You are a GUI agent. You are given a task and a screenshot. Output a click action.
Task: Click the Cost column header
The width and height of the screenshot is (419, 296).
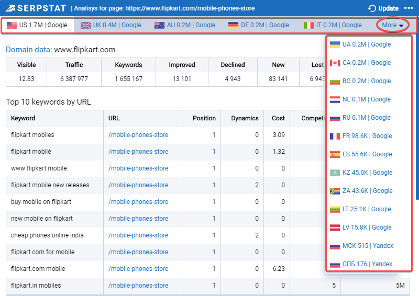point(278,118)
